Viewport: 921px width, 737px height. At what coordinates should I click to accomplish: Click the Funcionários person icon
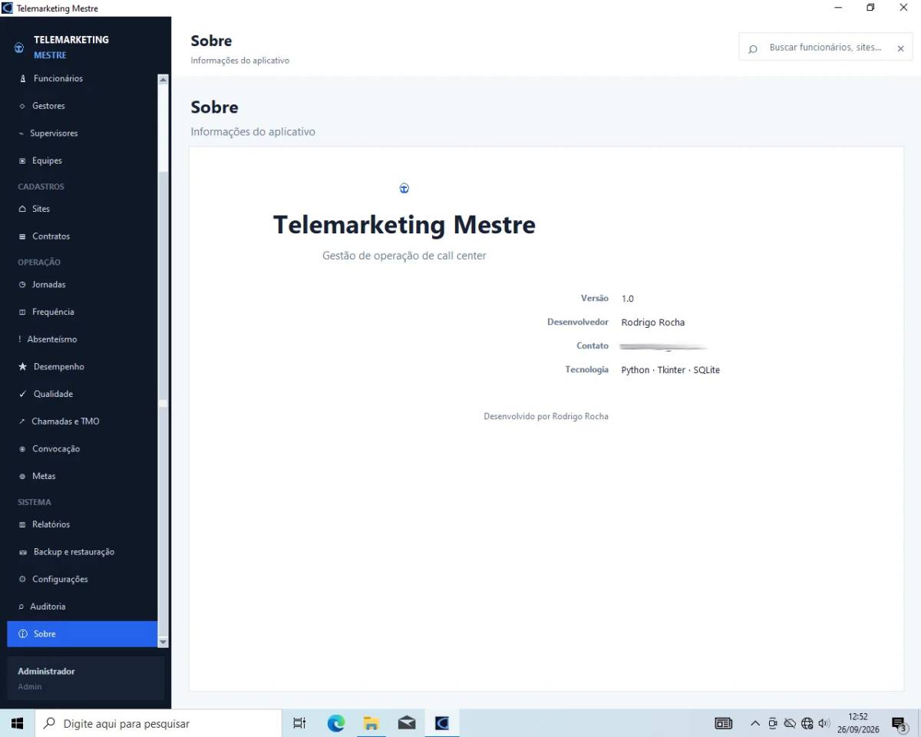click(x=22, y=78)
